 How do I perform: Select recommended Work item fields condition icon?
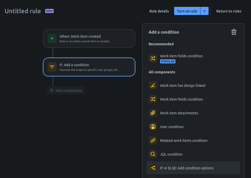click(x=153, y=58)
